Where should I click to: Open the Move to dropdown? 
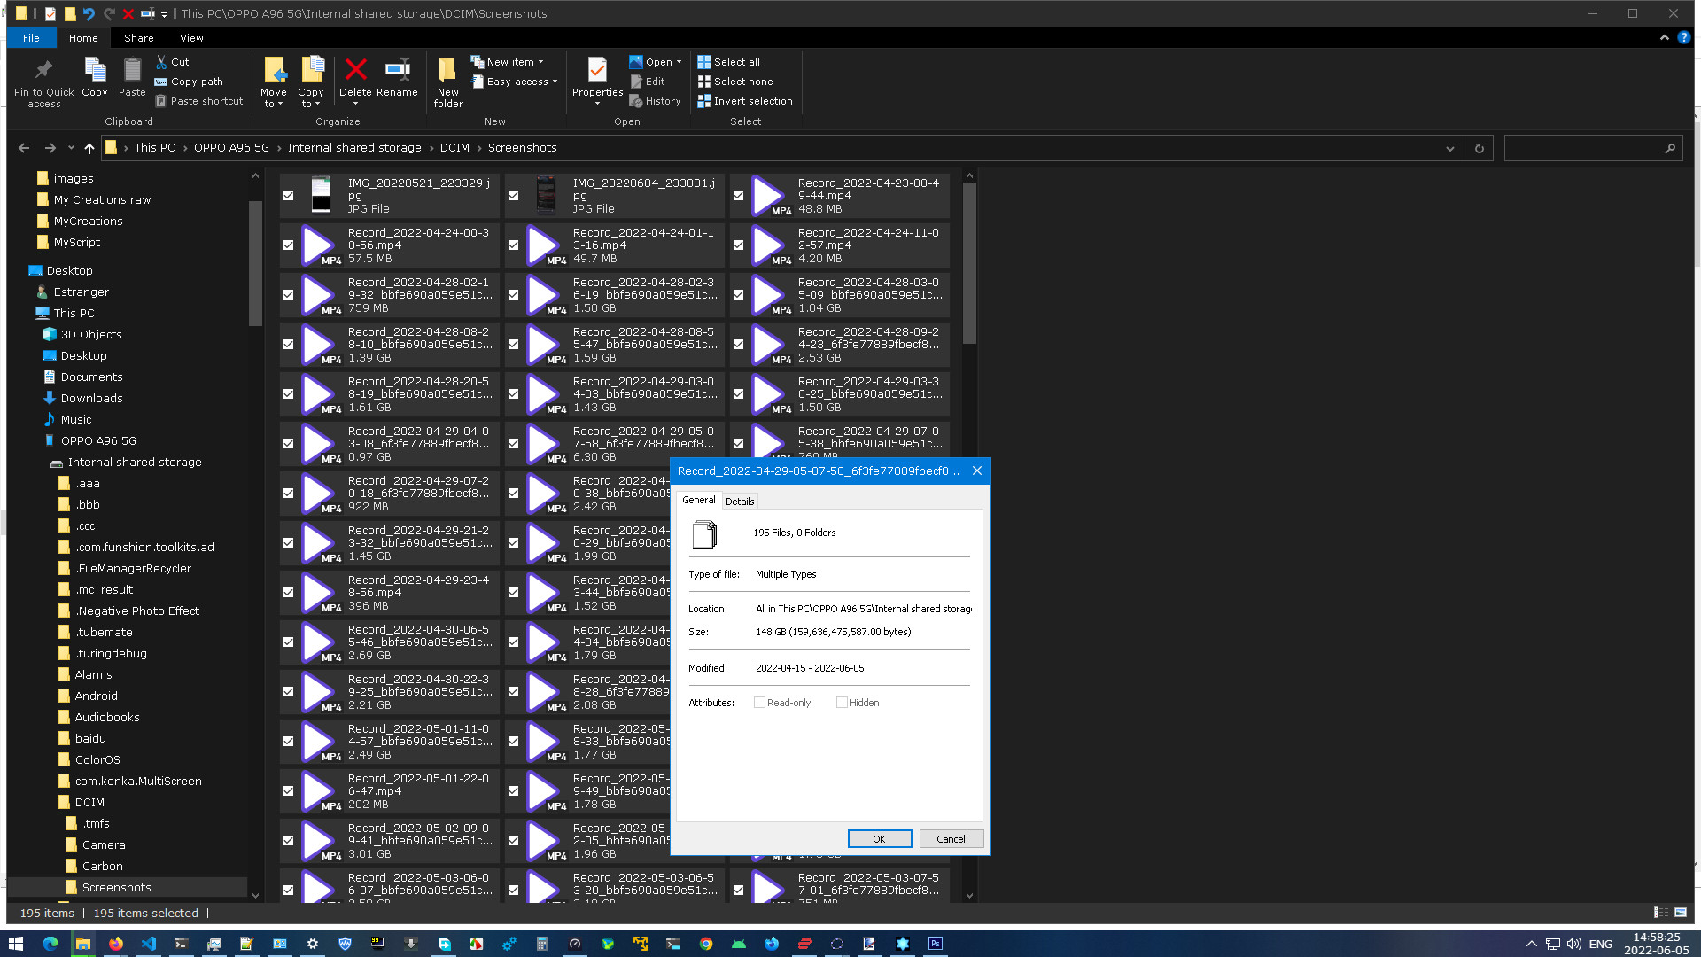tap(274, 98)
